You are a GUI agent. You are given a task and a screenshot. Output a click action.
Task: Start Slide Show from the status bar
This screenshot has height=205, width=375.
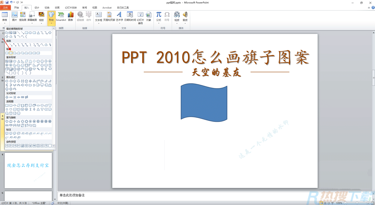tap(332, 203)
